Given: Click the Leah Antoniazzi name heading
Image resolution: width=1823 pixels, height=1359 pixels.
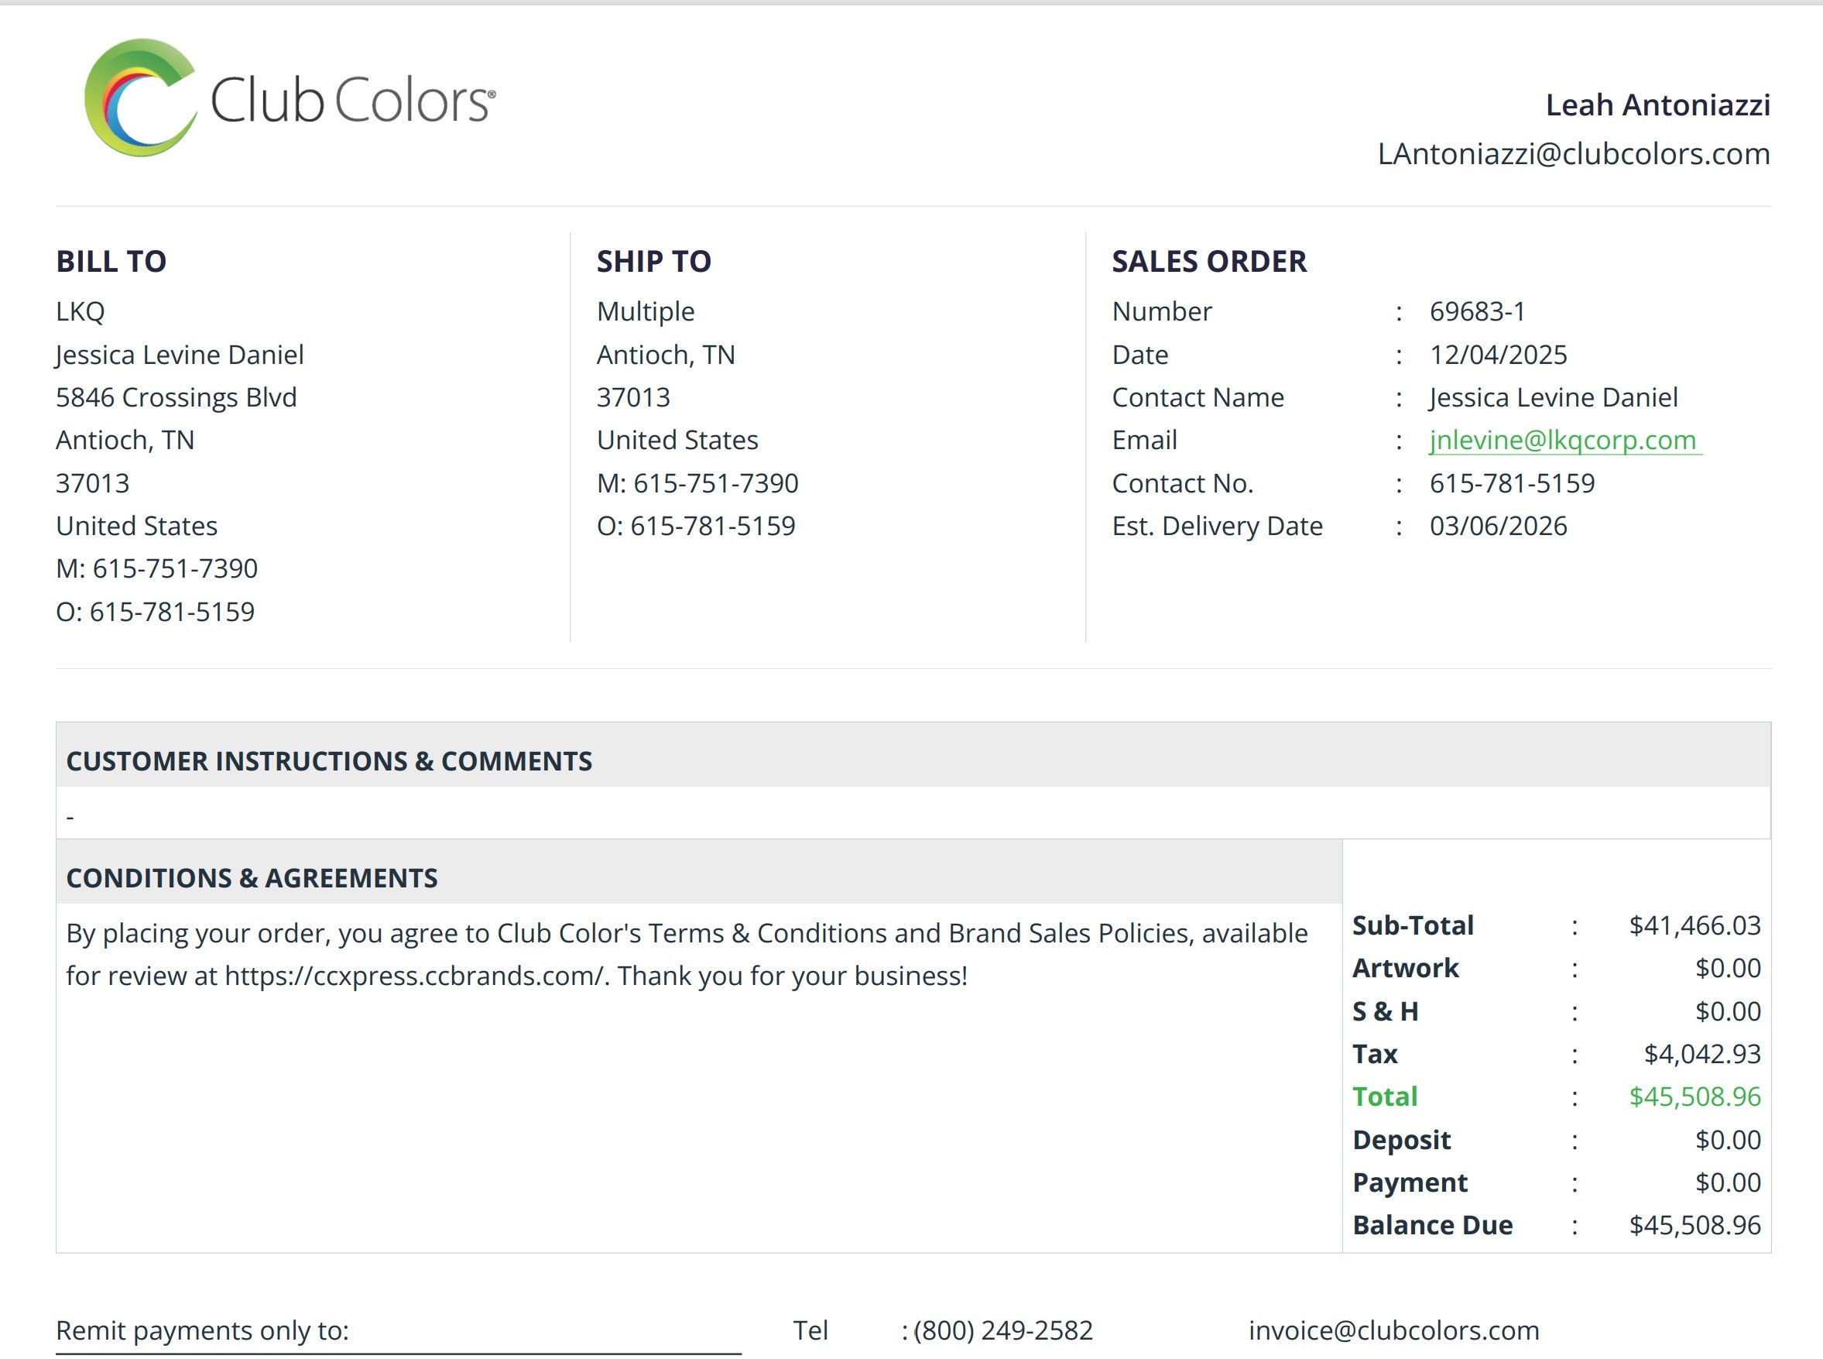Looking at the screenshot, I should pyautogui.click(x=1657, y=105).
